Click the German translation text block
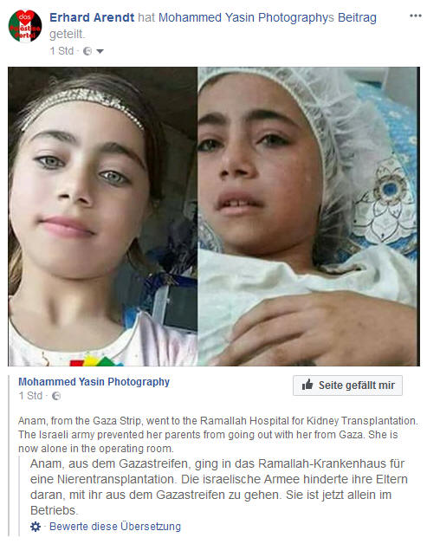This screenshot has height=544, width=427. click(219, 487)
